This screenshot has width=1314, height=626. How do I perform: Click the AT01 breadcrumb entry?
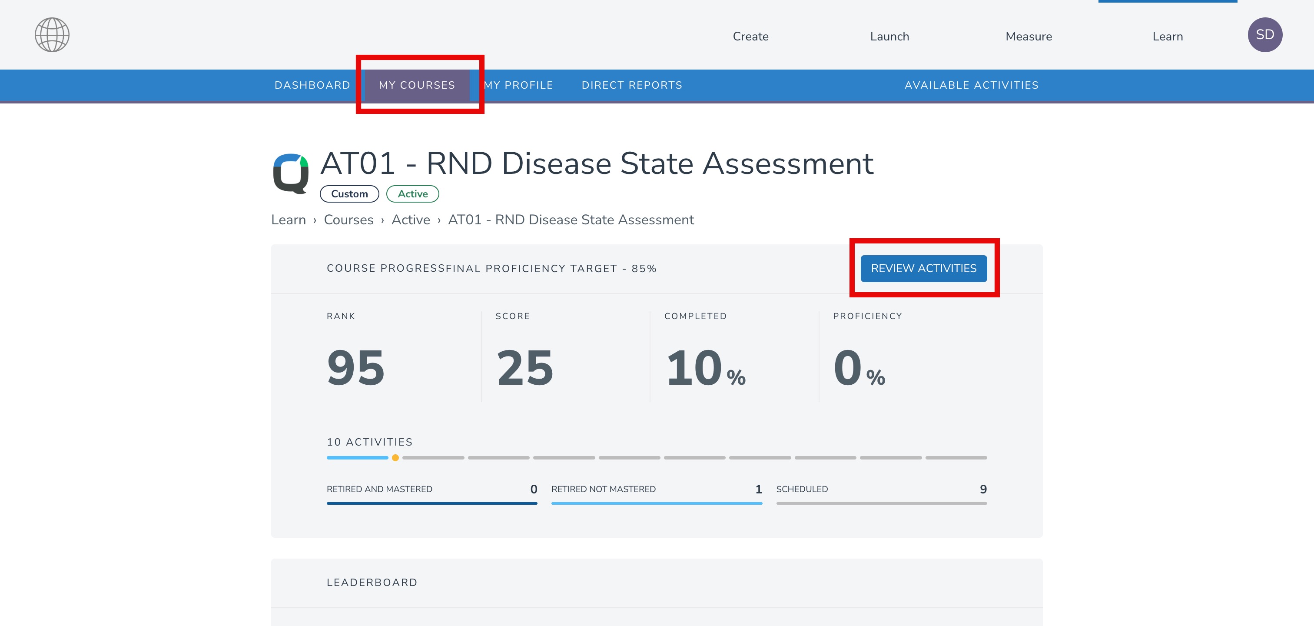click(571, 220)
